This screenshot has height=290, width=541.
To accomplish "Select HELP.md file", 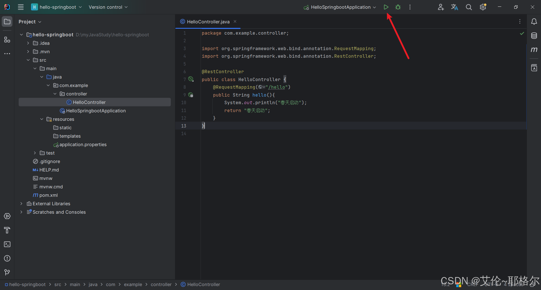I will tap(95, 170).
